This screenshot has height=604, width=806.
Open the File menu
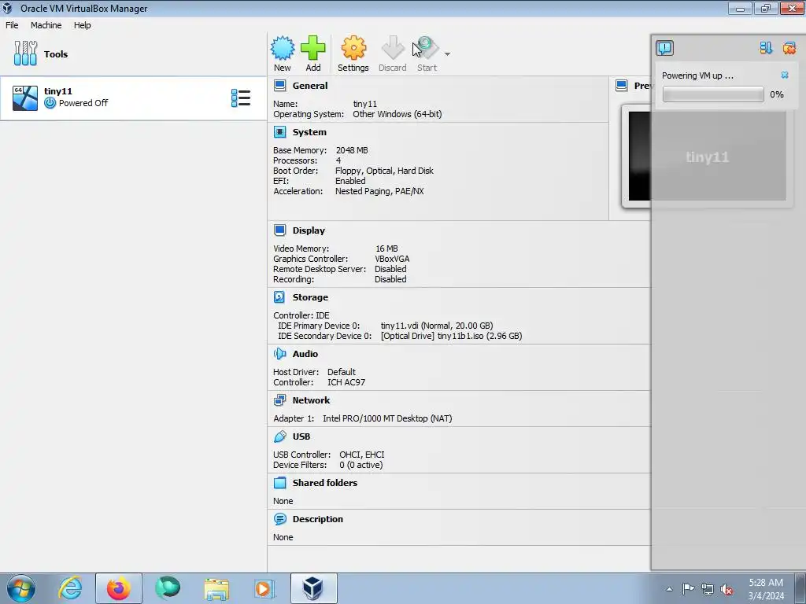12,25
